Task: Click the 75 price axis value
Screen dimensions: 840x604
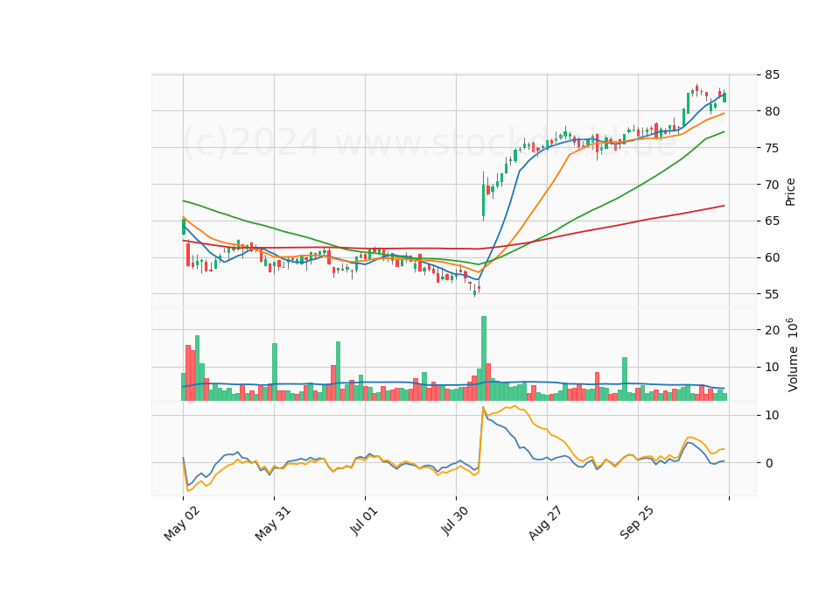Action: point(772,148)
